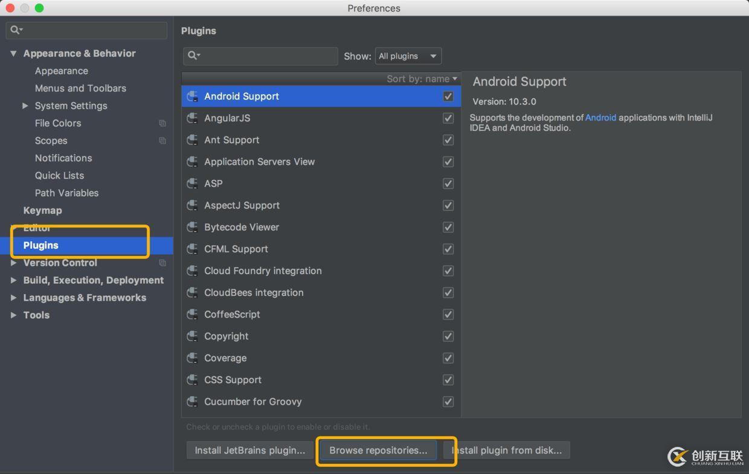Click the Ant Support plugin icon
The image size is (749, 474).
pos(193,139)
